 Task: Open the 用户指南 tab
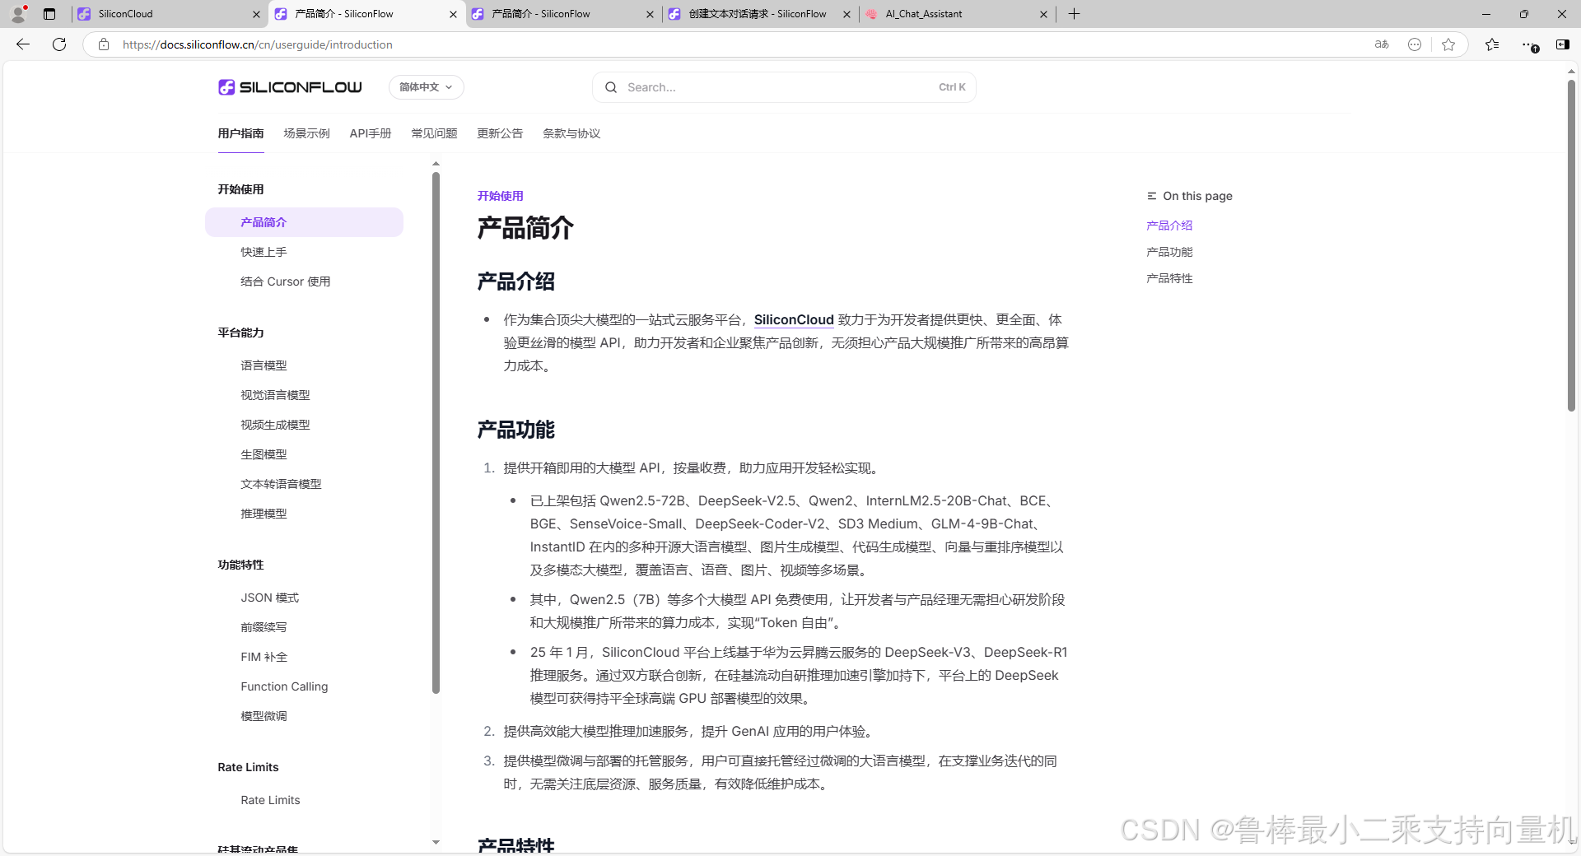click(240, 133)
